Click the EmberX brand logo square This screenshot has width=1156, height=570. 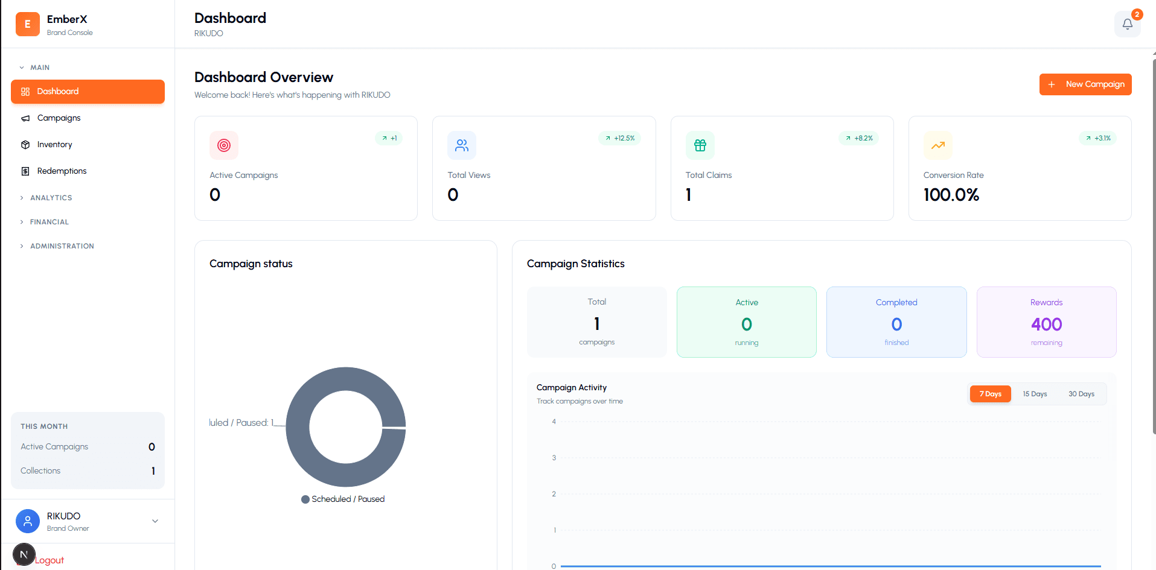[27, 24]
